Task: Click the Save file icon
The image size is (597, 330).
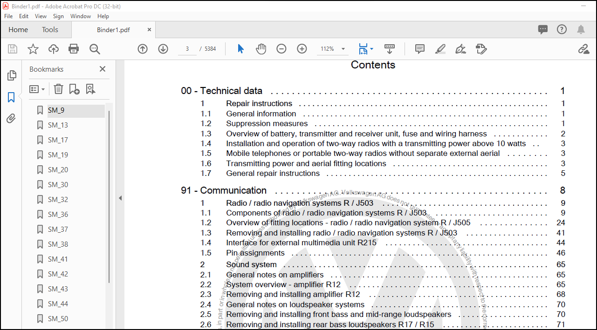Action: 13,49
